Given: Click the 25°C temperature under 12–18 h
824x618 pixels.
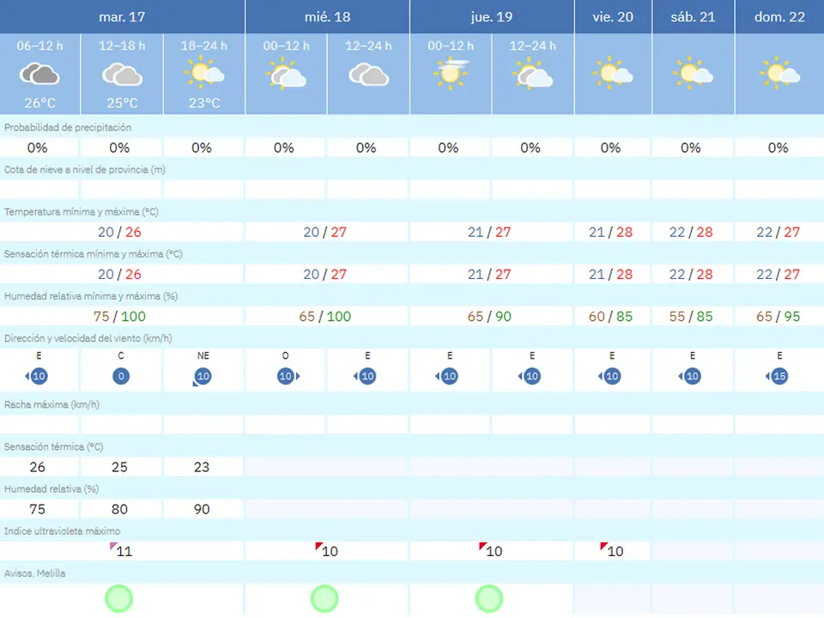Looking at the screenshot, I should coord(122,103).
